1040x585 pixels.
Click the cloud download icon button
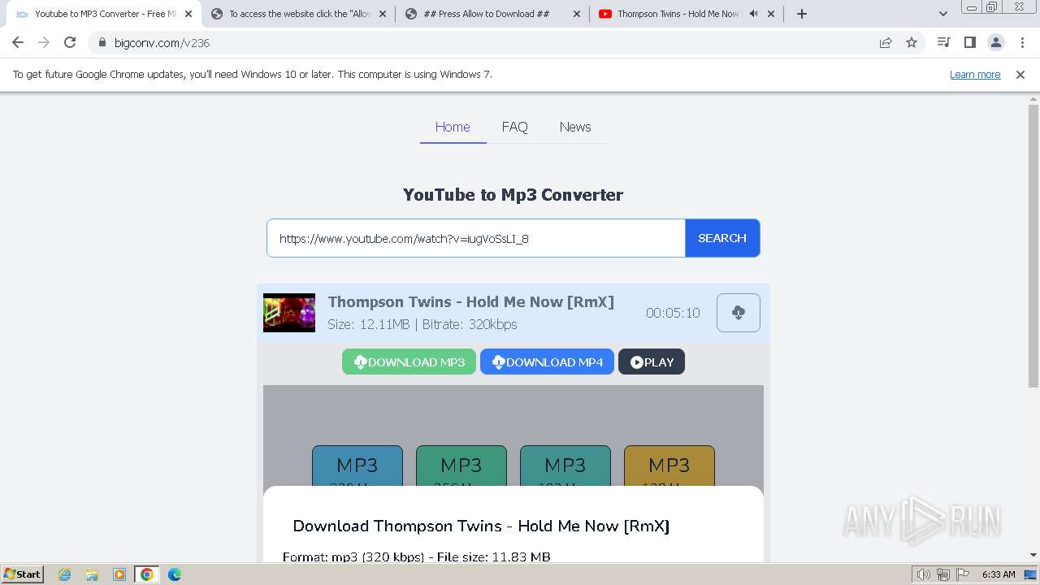point(739,313)
